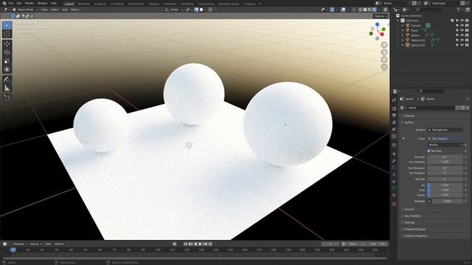Disable Collection in renders via camera icon
Screen dimensions: 472x265
click(x=467, y=21)
